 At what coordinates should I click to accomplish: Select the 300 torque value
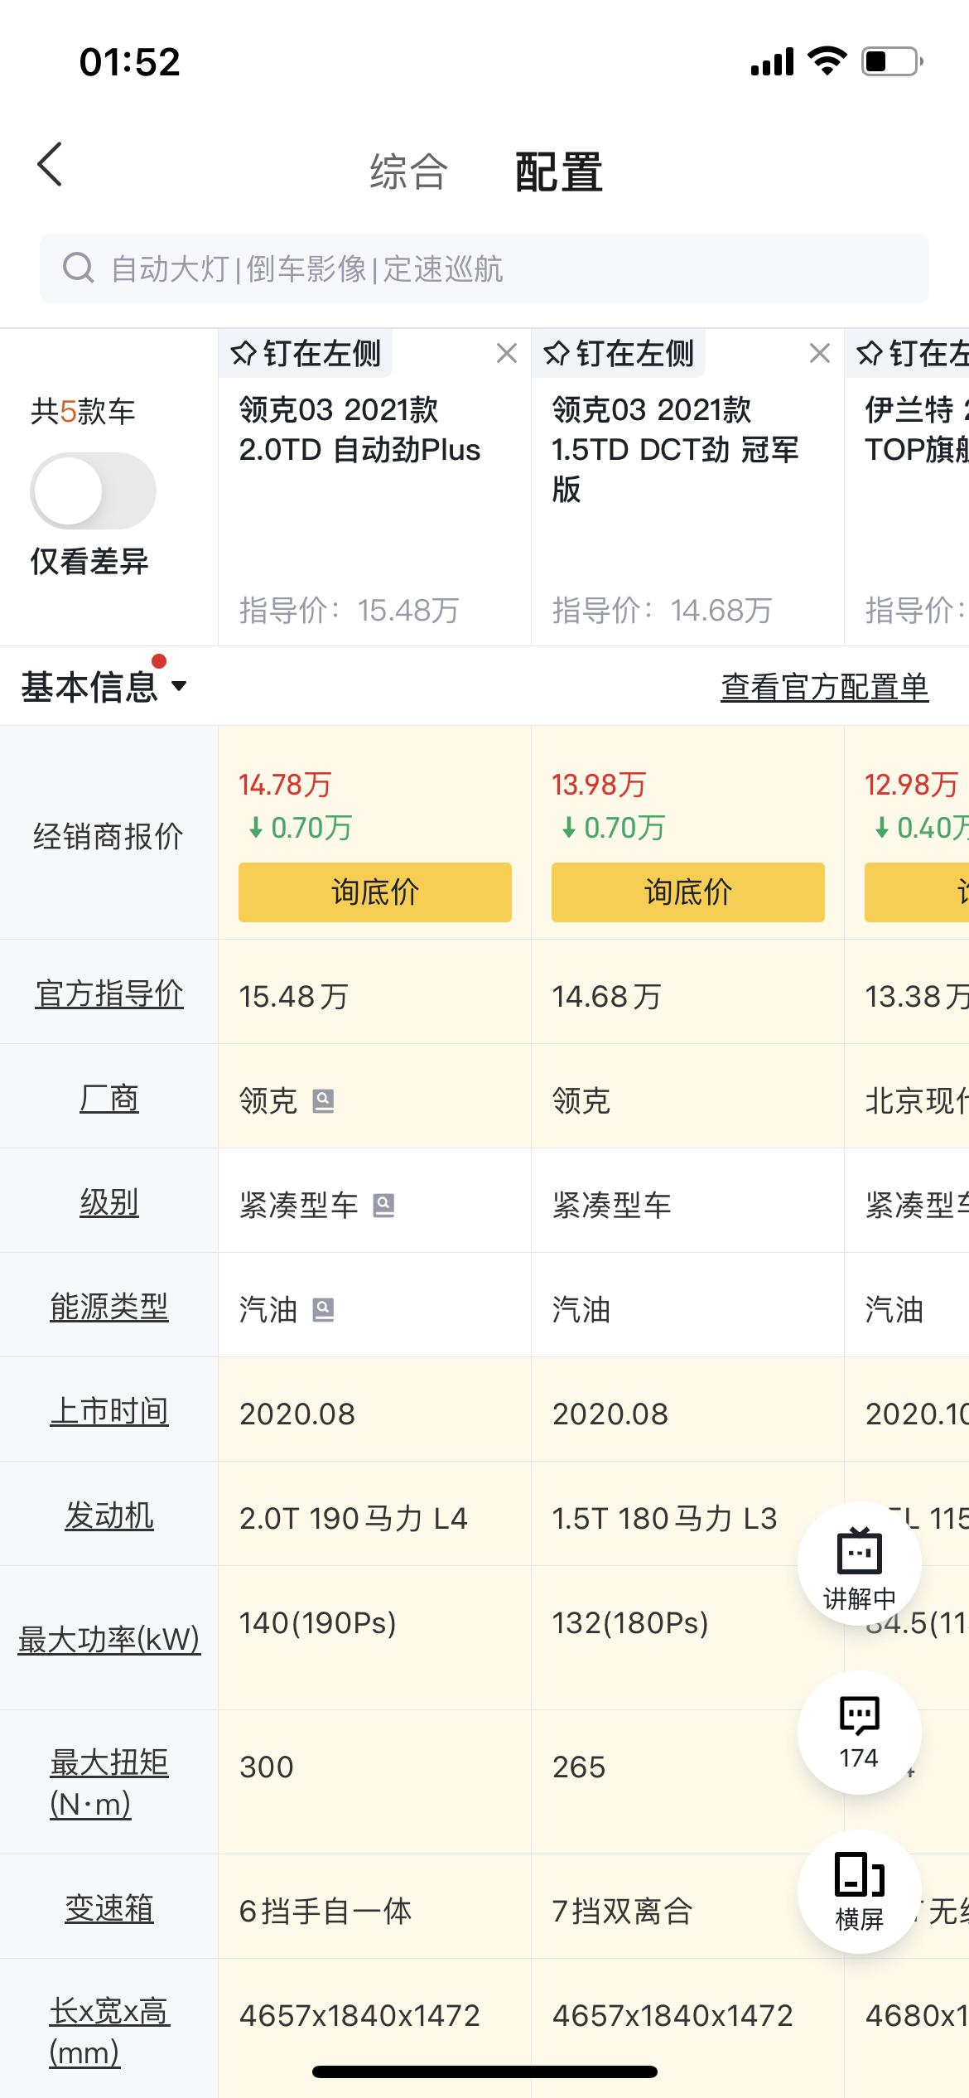[x=267, y=1767]
